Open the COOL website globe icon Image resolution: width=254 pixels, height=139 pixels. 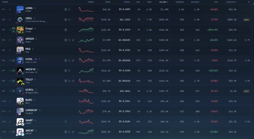point(65,60)
